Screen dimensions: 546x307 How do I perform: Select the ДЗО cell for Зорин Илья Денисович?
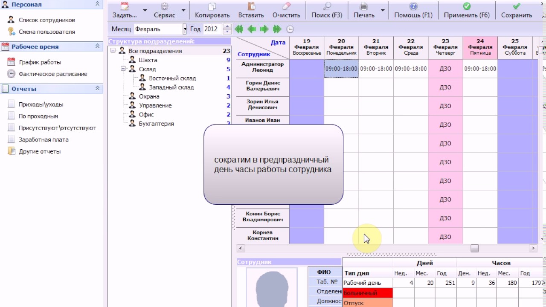pyautogui.click(x=445, y=106)
